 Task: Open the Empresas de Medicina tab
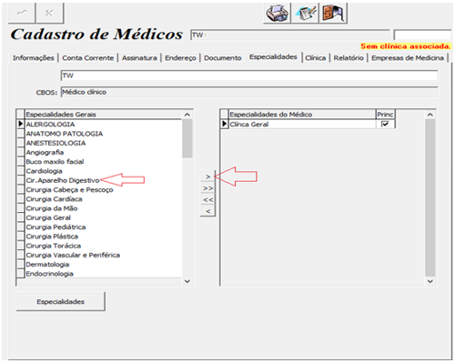(408, 57)
